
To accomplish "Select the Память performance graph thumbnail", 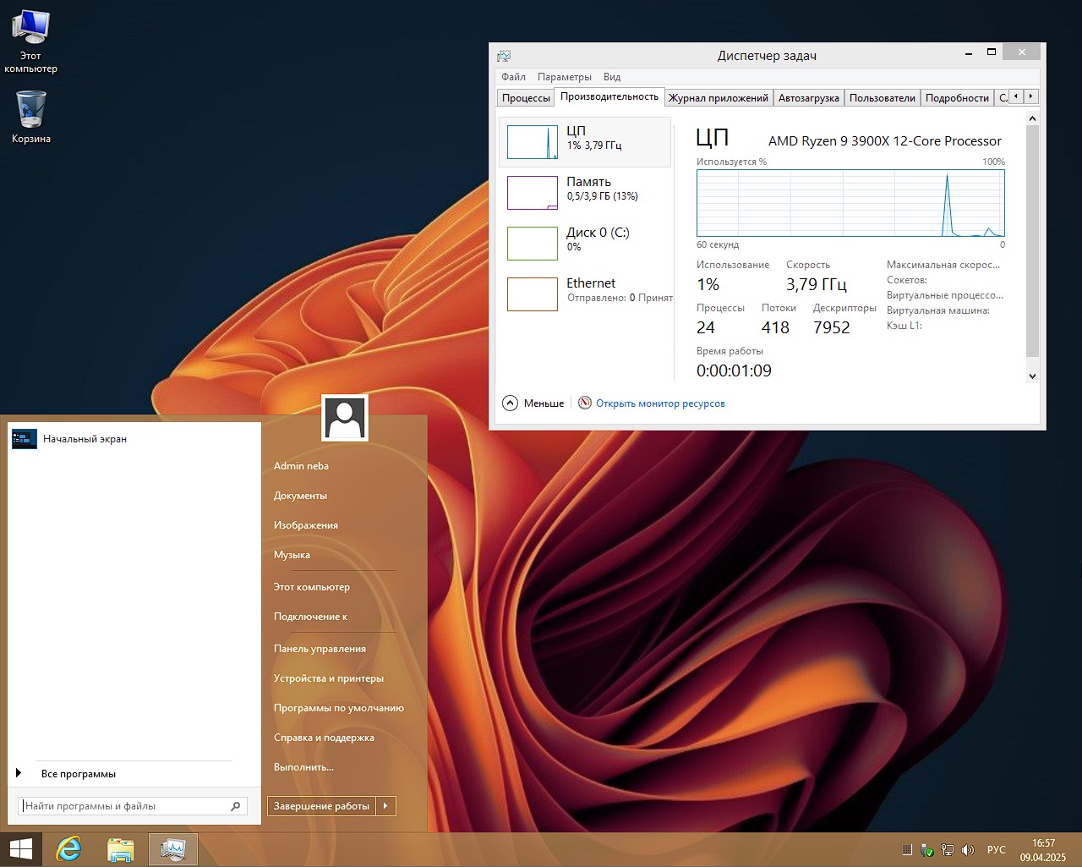I will click(533, 193).
